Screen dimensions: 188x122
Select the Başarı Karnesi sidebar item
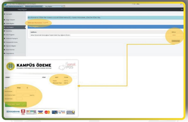(x=10, y=50)
